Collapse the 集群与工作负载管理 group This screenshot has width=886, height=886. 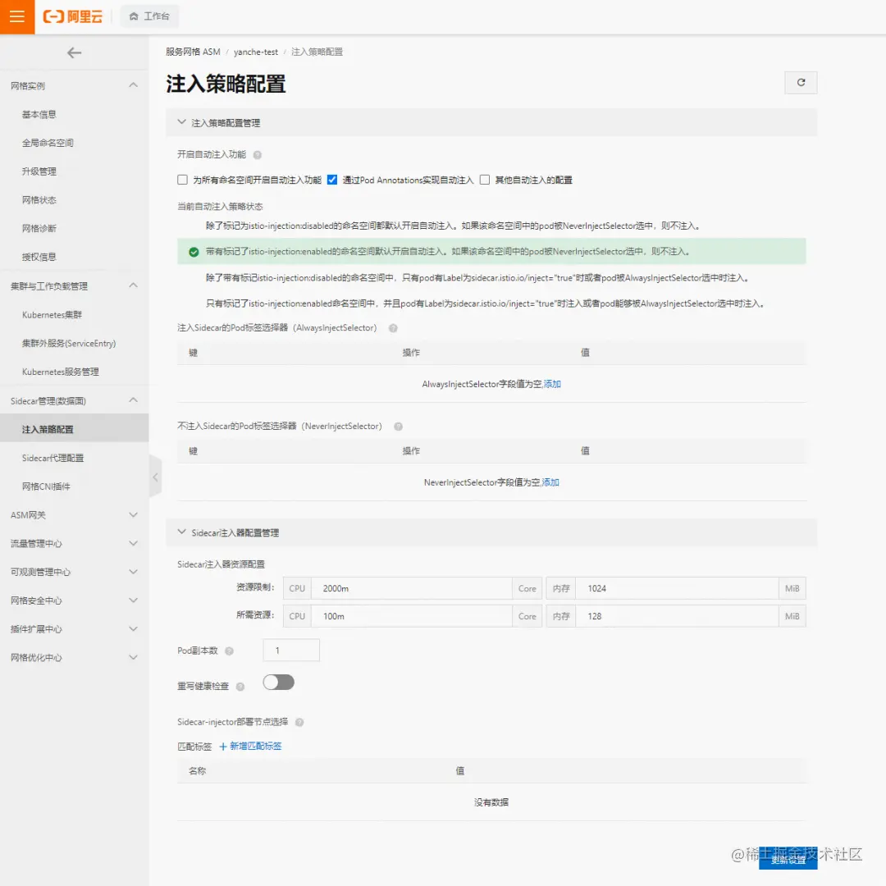pos(134,285)
